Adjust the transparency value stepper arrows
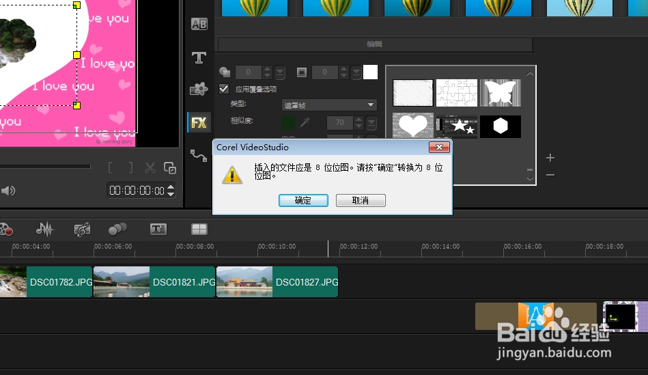The height and width of the screenshot is (375, 648). pos(268,72)
